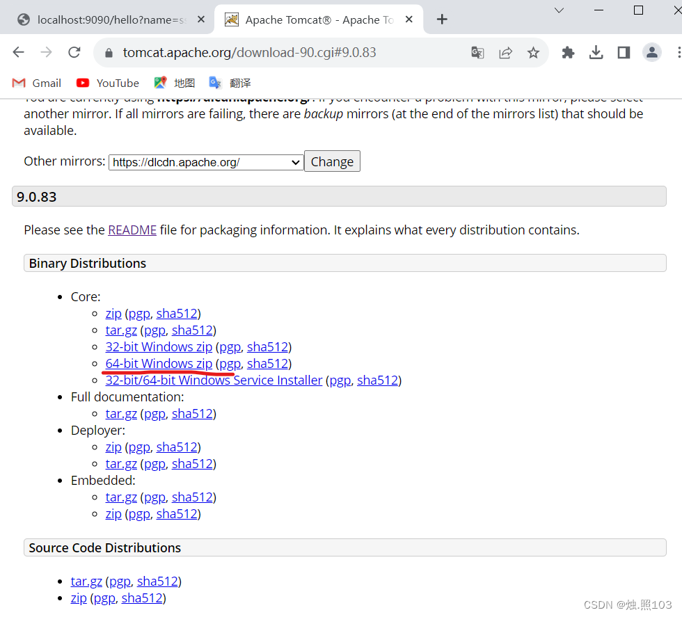The image size is (682, 617).
Task: Download Deployer zip
Action: pyautogui.click(x=113, y=447)
